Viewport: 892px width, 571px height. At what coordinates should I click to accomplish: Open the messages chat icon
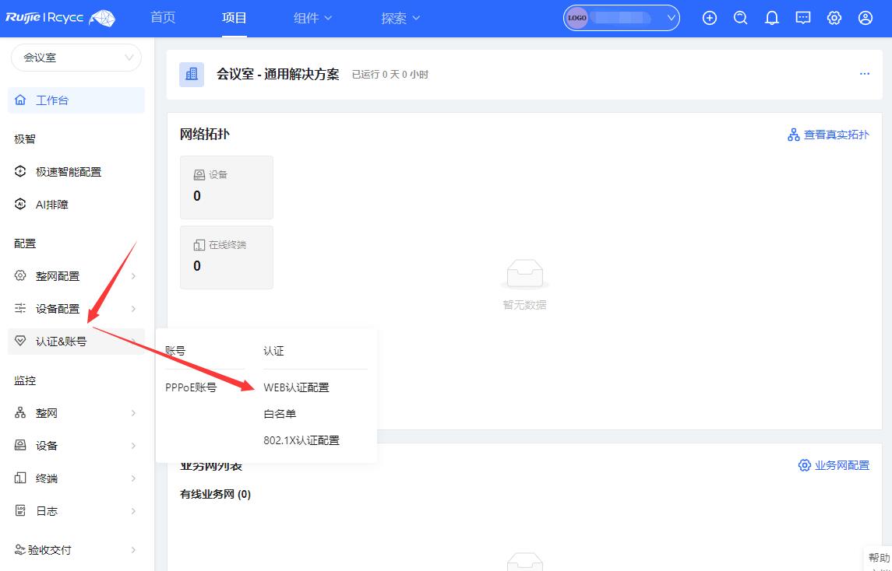click(x=803, y=18)
